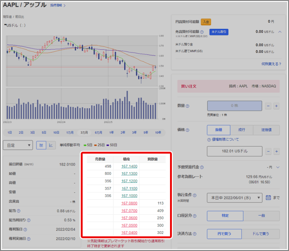Select bid price 167.0600
Image resolution: width=289 pixels, height=251 pixels.
129,218
